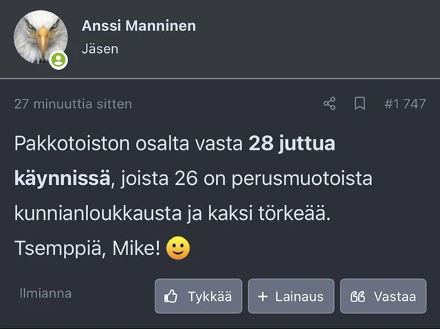The height and width of the screenshot is (329, 440).
Task: Click the "Tsemppiä, Mike!" text
Action: (87, 249)
